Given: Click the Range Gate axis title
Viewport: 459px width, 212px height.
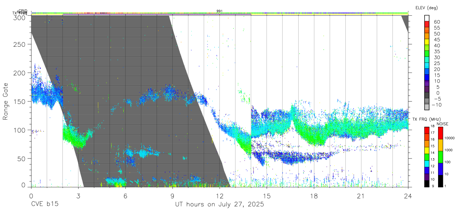Looking at the screenshot, I should click(6, 102).
